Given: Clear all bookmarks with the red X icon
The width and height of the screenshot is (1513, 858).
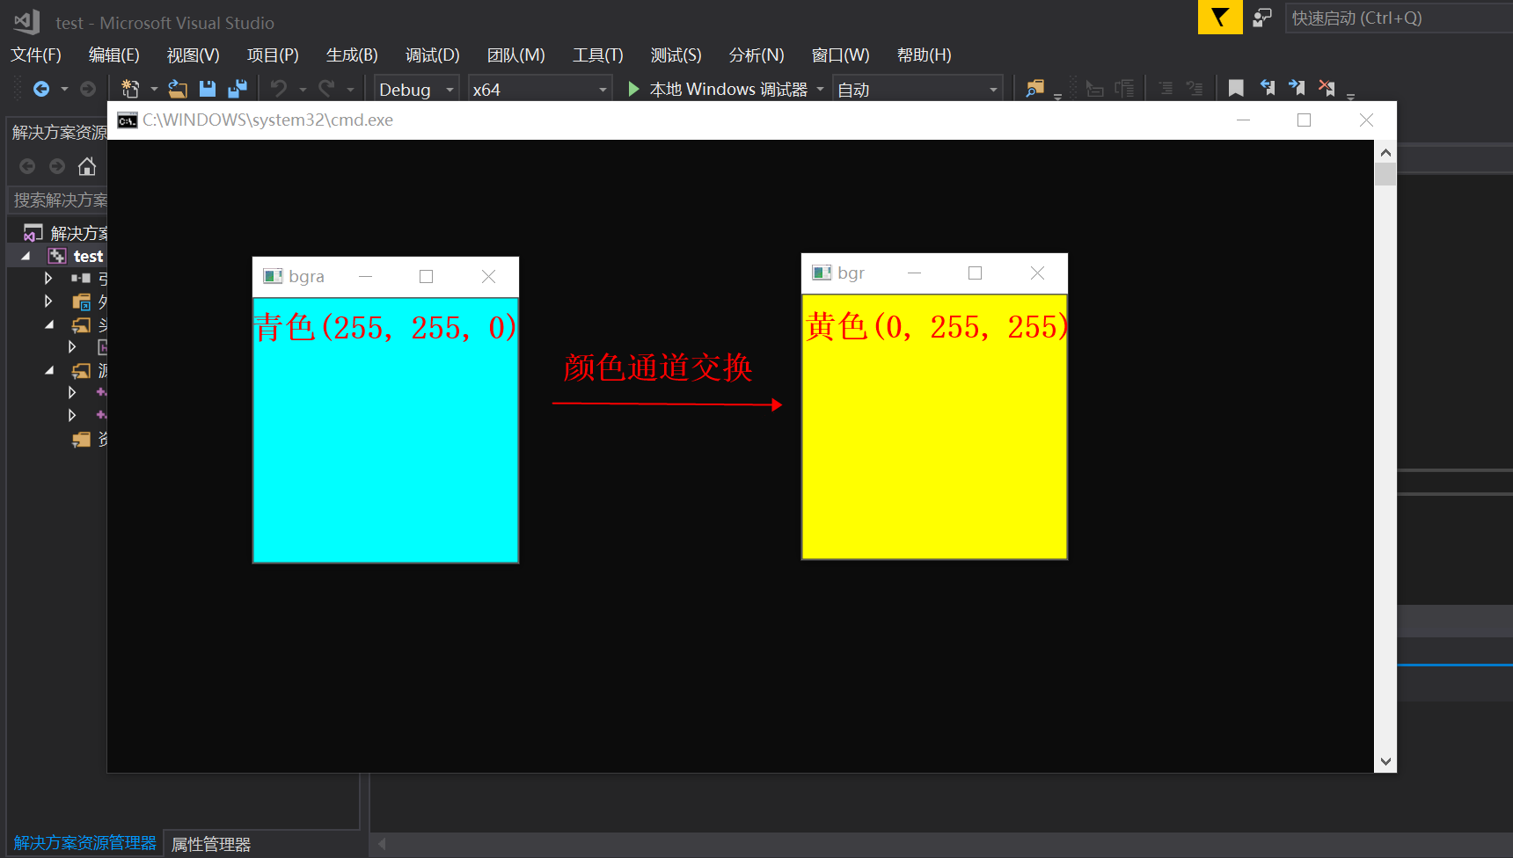Looking at the screenshot, I should click(x=1327, y=88).
